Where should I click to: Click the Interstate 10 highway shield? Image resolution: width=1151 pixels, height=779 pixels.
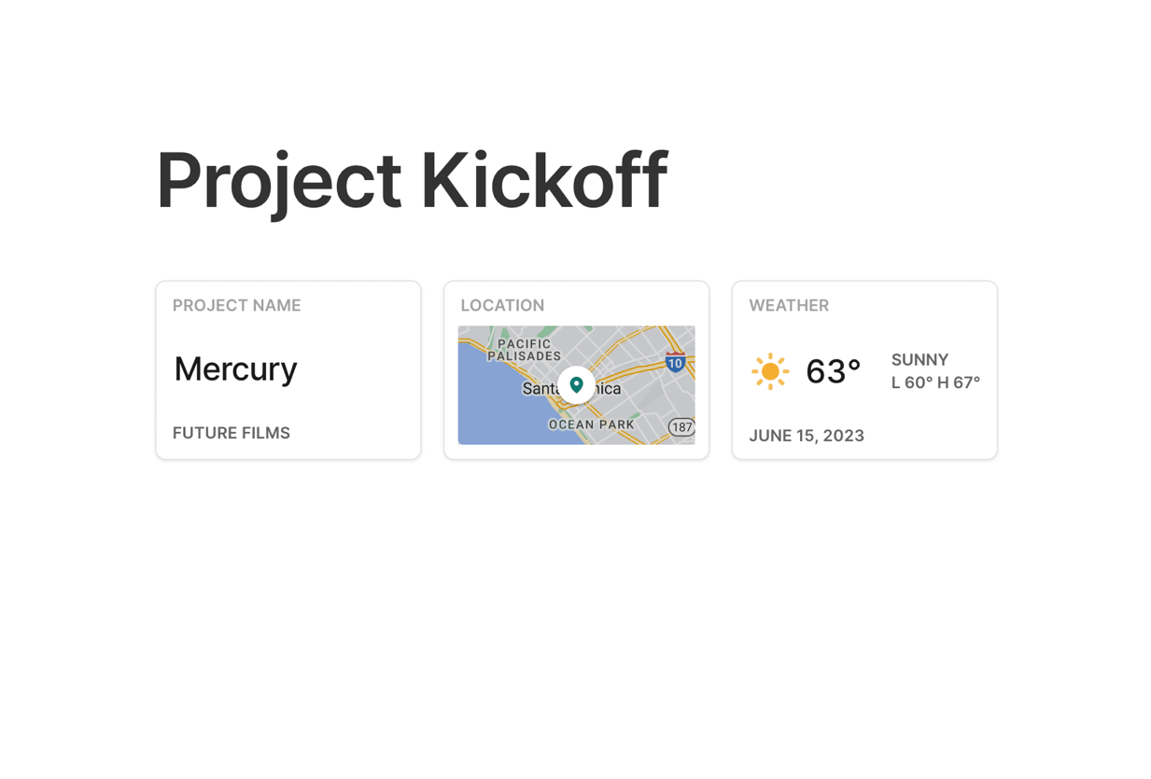tap(675, 363)
